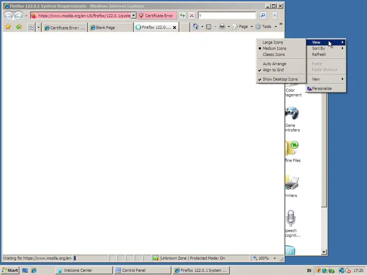Select Medium Icons option

tap(281, 48)
